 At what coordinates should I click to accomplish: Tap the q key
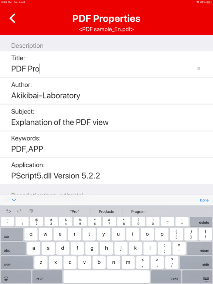click(x=31, y=234)
